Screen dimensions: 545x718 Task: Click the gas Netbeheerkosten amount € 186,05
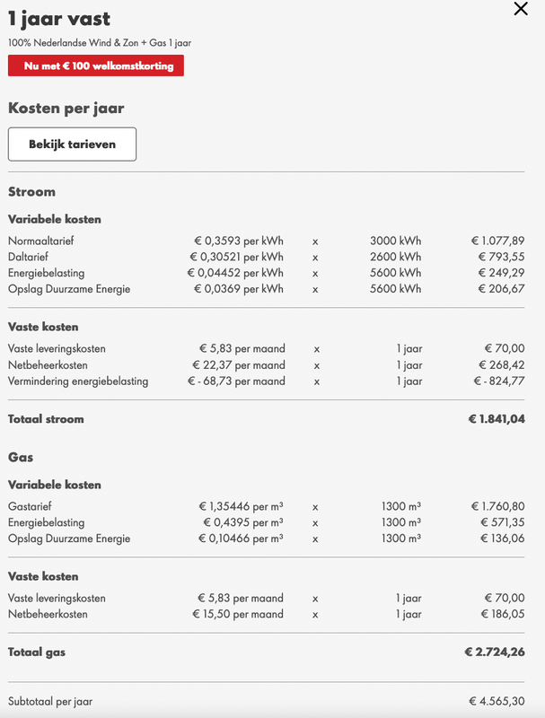[x=504, y=615]
